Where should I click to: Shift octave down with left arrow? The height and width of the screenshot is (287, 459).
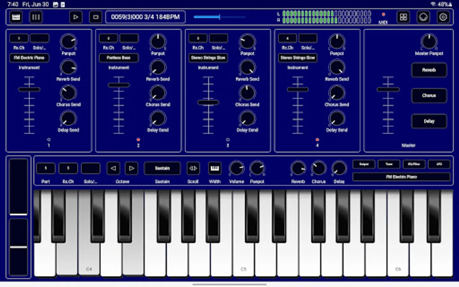(x=113, y=168)
